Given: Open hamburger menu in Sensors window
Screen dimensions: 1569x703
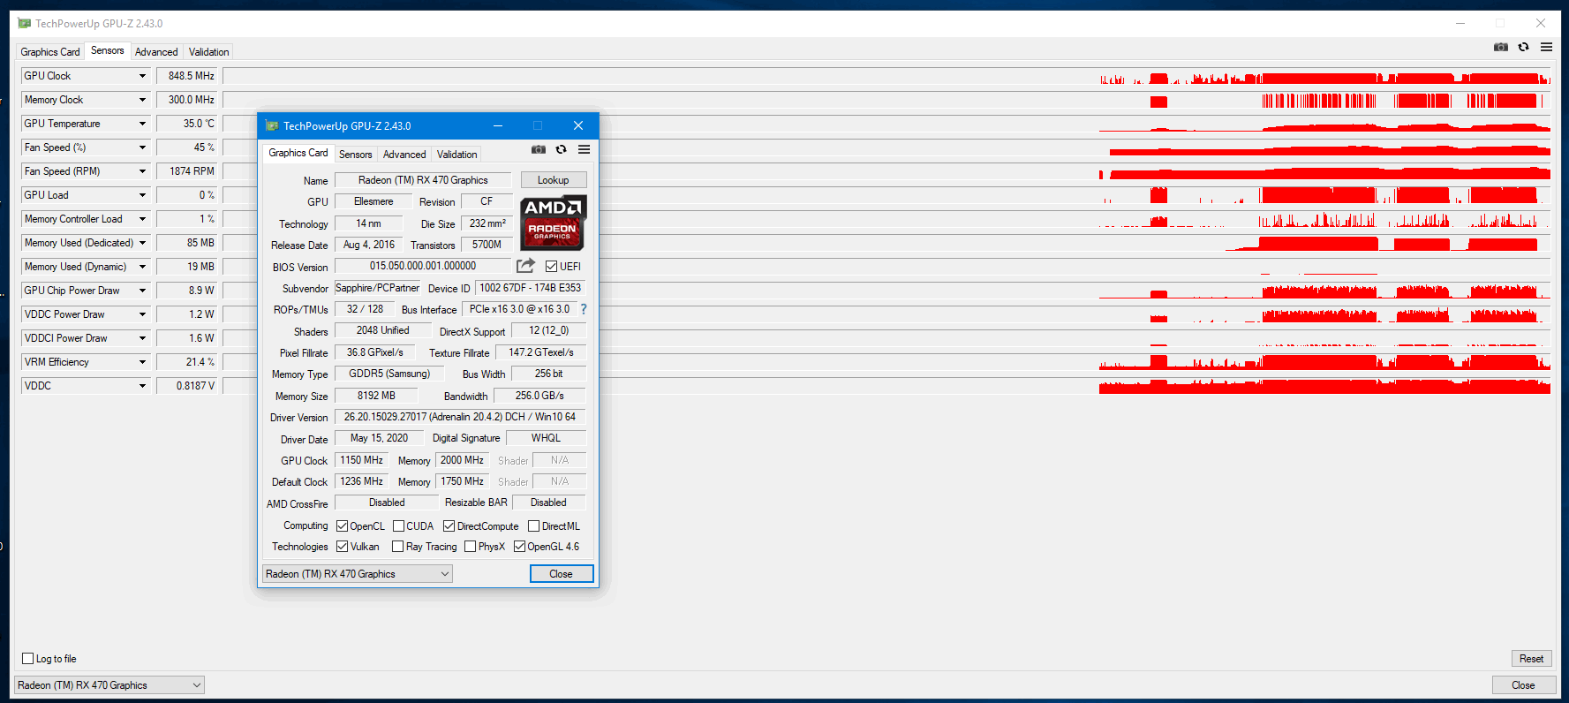Looking at the screenshot, I should point(1546,47).
